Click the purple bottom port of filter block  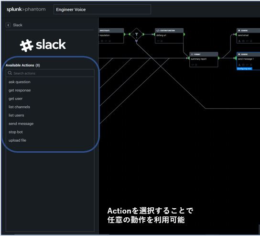point(136,41)
